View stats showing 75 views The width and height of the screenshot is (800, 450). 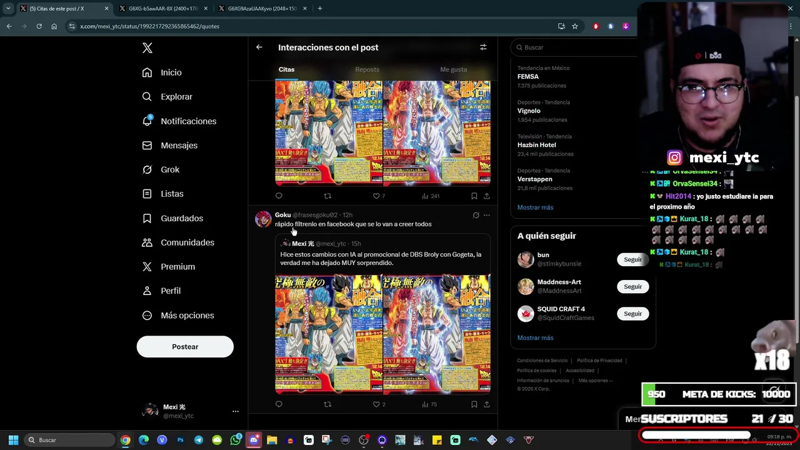click(429, 404)
